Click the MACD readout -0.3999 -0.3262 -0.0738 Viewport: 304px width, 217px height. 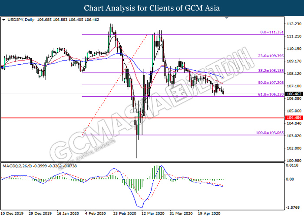pyautogui.click(x=55, y=166)
